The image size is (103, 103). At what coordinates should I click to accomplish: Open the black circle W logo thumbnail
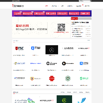[68, 64]
